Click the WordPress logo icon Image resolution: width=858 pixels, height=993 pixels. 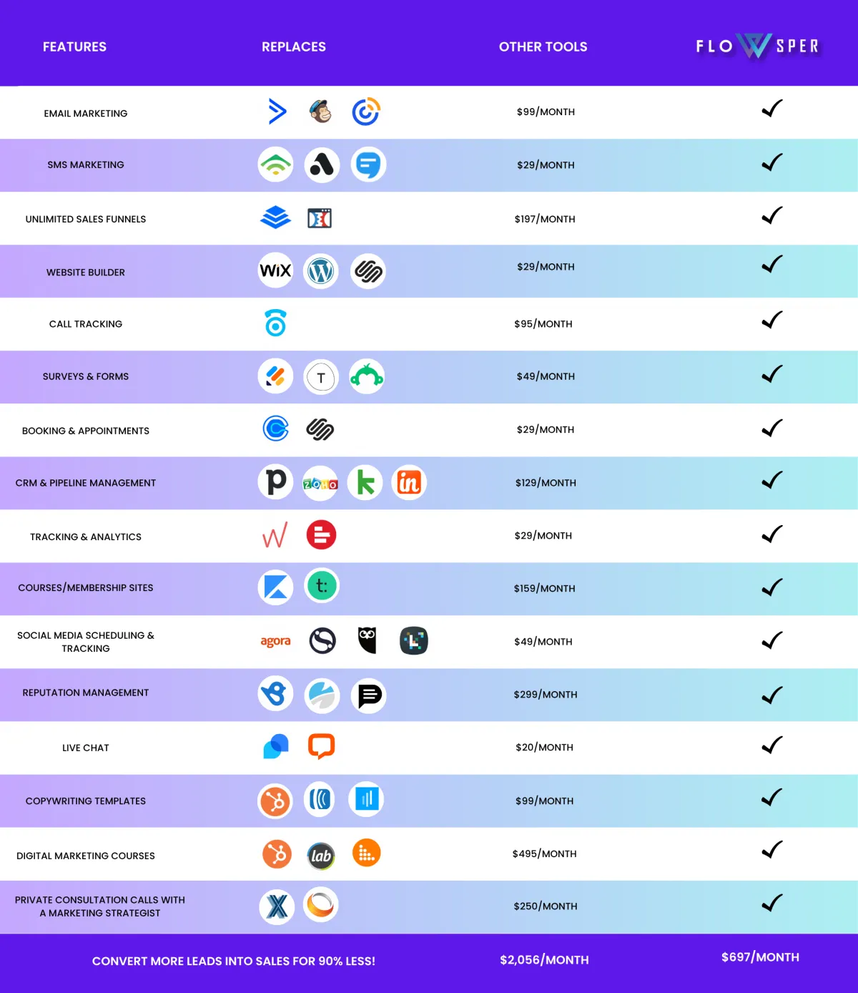coord(321,271)
